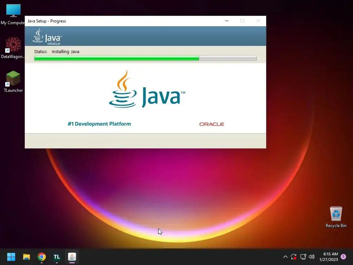Image resolution: width=353 pixels, height=265 pixels.
Task: Switch to TLauncher in the taskbar
Action: pos(57,257)
